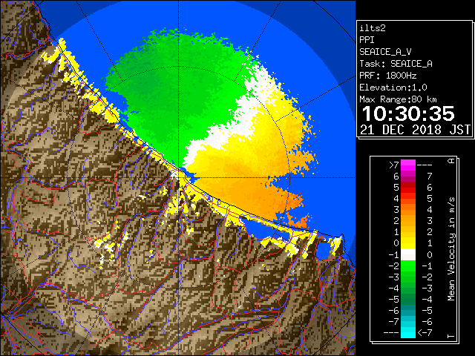475x356 pixels.
Task: Click the 'T' letter at legend bottom
Action: coord(451,336)
